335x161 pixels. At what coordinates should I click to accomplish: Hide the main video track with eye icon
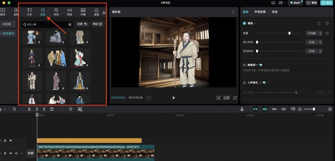pos(11,153)
